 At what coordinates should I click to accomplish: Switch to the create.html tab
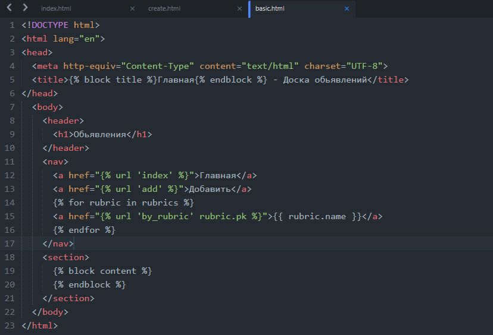pyautogui.click(x=164, y=8)
